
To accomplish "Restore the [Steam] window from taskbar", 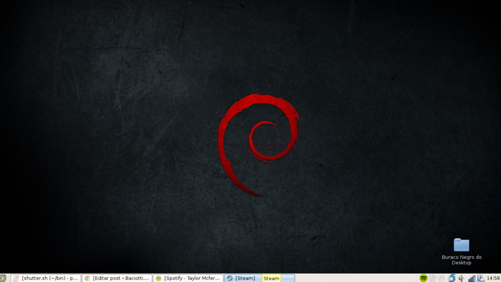I will click(x=259, y=278).
